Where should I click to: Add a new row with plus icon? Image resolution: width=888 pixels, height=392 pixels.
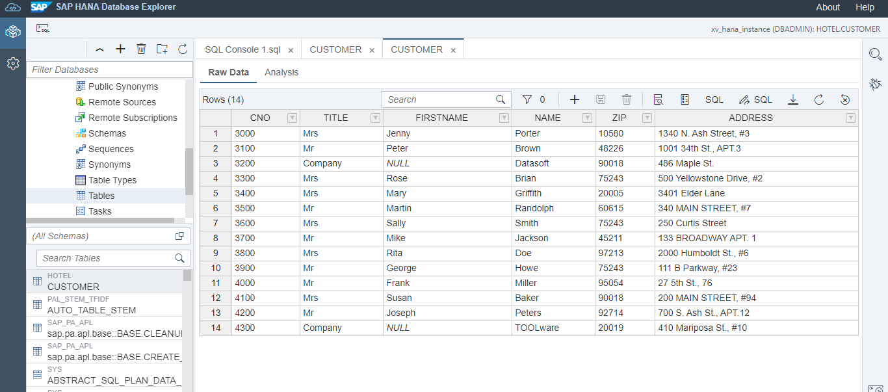point(575,99)
